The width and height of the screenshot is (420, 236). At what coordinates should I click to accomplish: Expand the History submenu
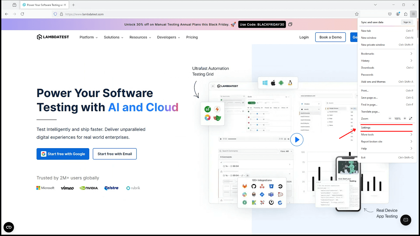coord(387,61)
